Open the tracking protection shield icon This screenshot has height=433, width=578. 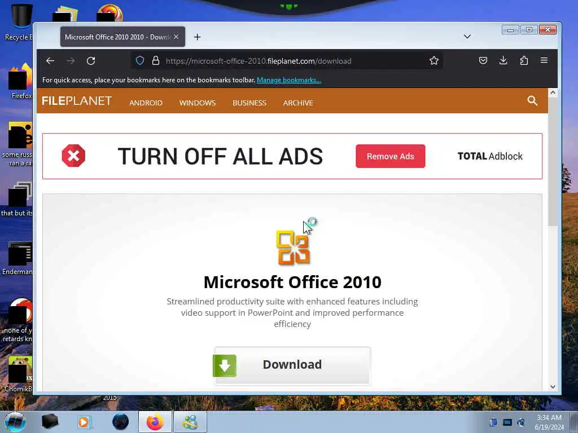[140, 60]
